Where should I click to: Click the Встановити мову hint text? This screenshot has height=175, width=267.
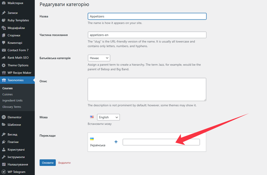click(100, 124)
